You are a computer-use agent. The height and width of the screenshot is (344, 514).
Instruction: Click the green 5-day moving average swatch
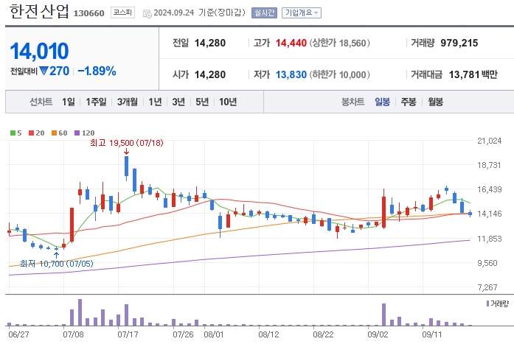[x=13, y=133]
